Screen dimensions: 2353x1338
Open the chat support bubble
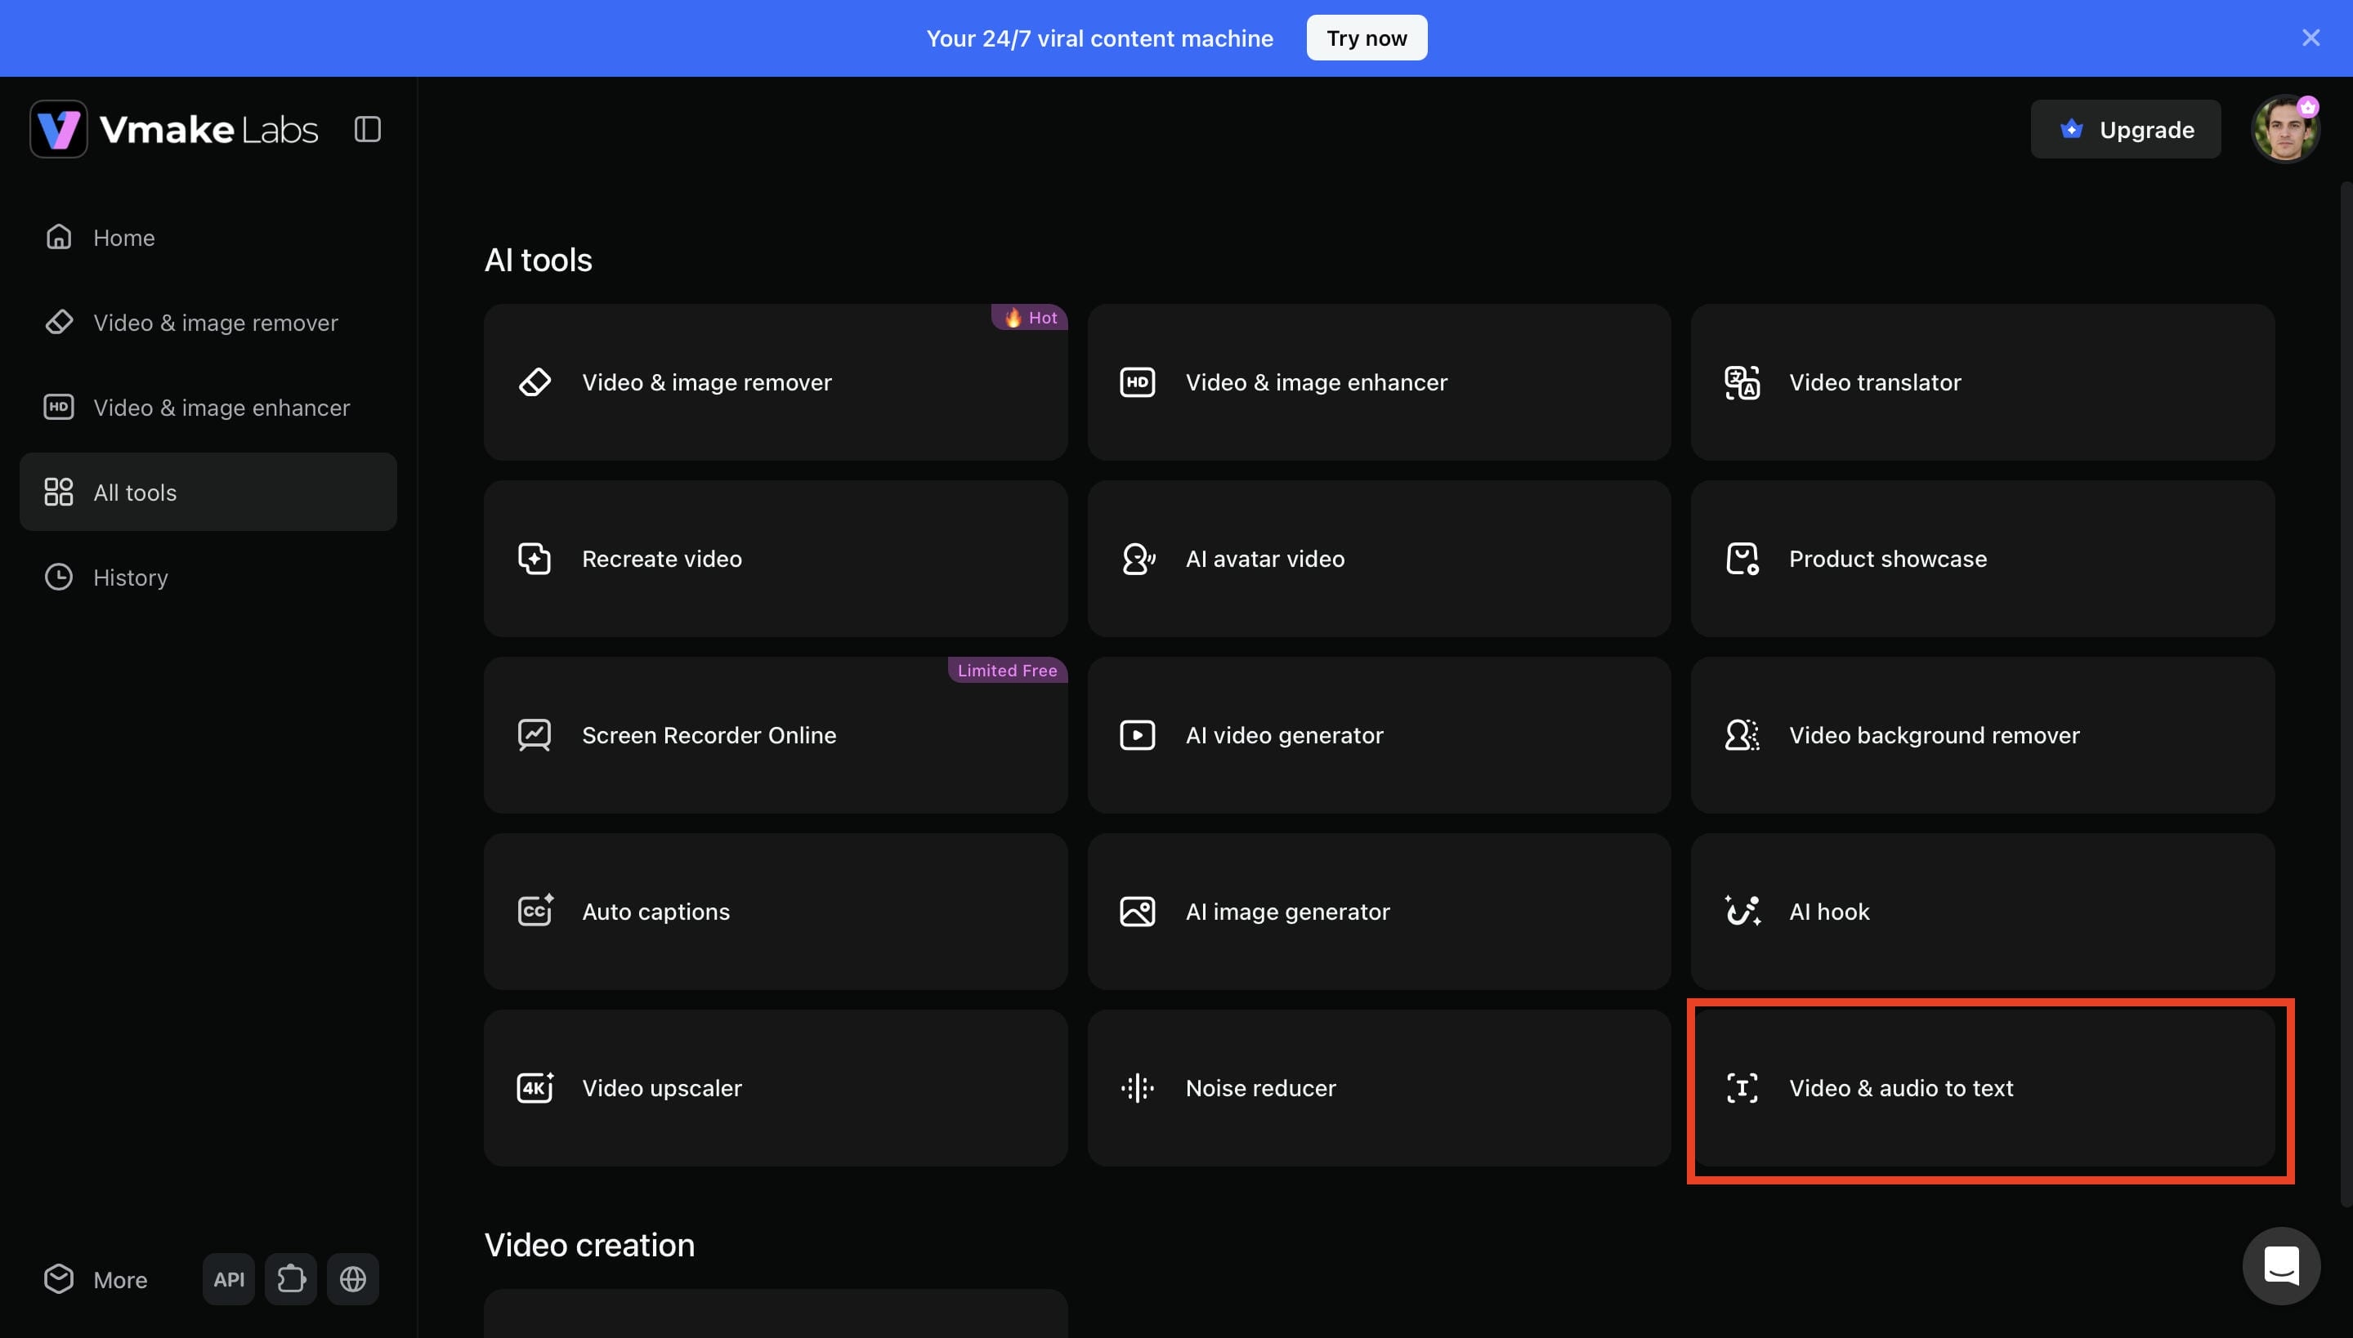tap(2281, 1266)
